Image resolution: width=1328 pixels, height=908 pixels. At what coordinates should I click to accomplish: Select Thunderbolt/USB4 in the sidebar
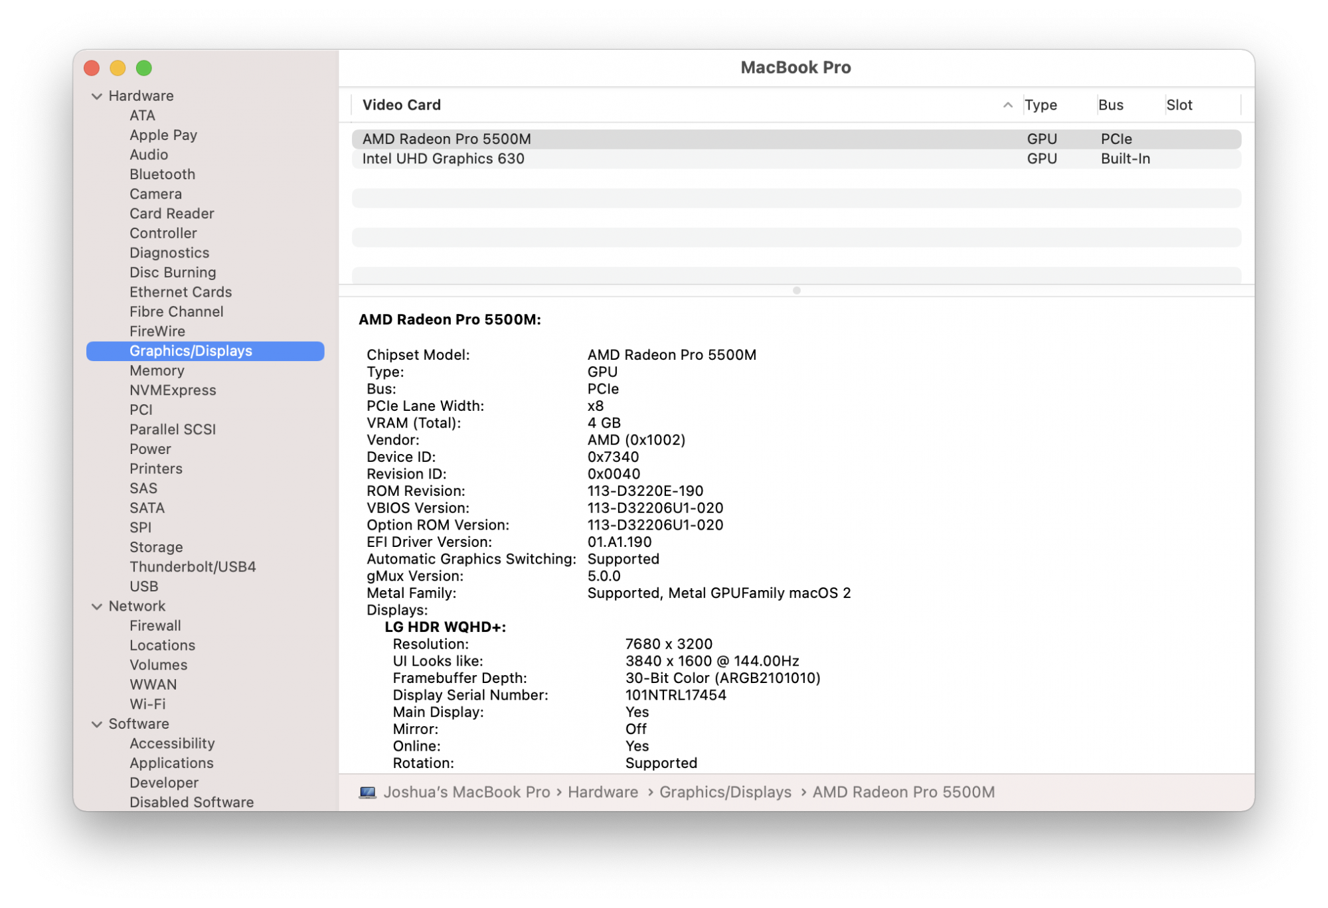pyautogui.click(x=193, y=567)
